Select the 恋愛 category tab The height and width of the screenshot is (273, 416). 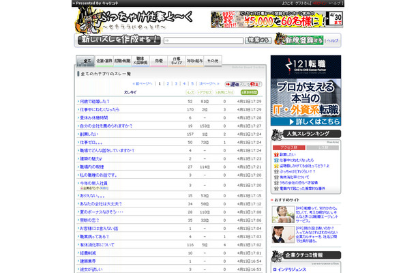159,61
